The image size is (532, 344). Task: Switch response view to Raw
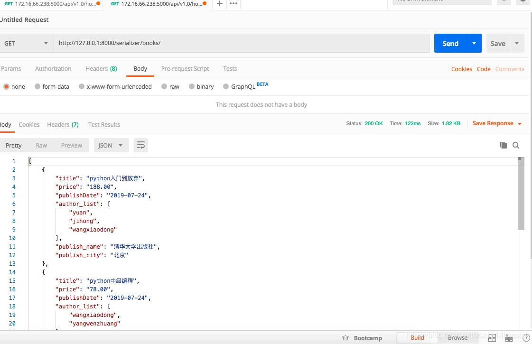click(41, 145)
